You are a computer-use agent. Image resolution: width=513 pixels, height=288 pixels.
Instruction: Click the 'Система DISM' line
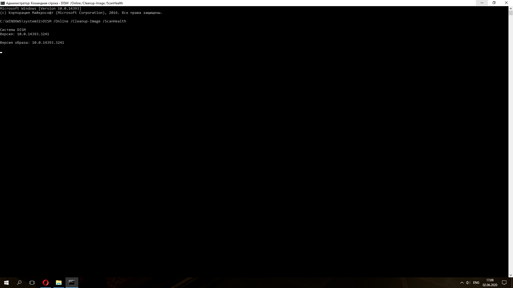tap(13, 30)
